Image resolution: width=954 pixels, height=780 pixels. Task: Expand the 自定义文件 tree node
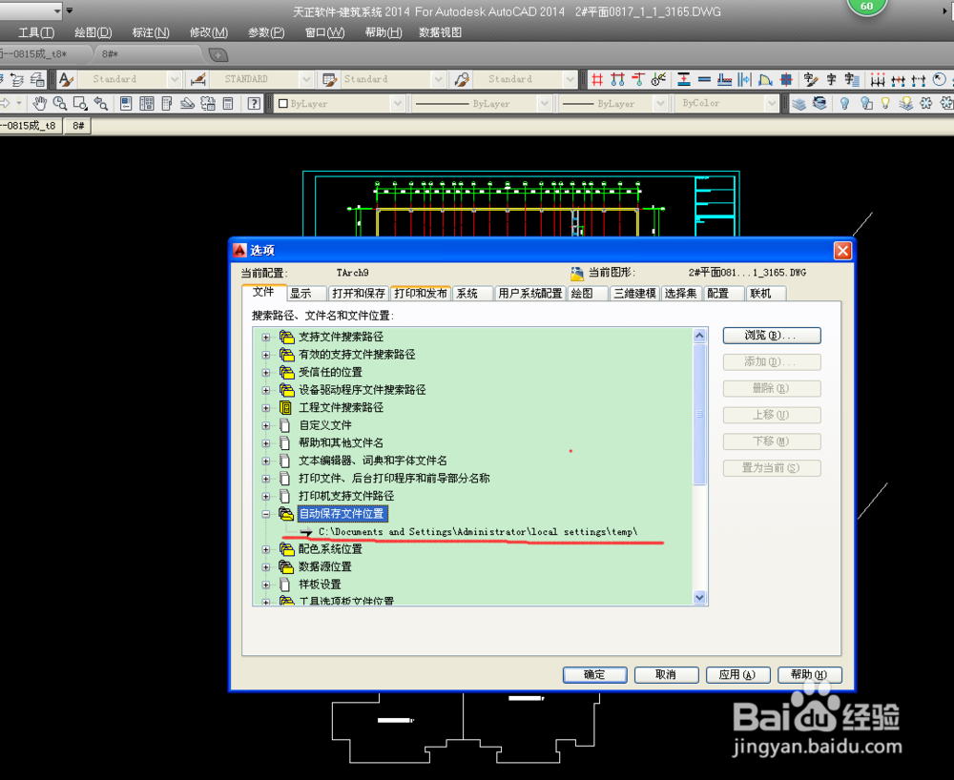266,425
